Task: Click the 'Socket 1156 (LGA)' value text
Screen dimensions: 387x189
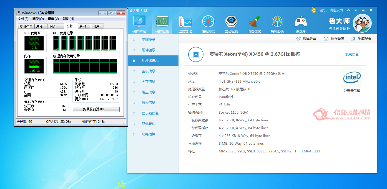Action: 233,113
